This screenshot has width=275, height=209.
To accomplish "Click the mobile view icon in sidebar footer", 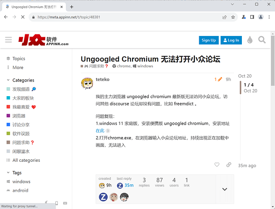I will click(57, 203).
